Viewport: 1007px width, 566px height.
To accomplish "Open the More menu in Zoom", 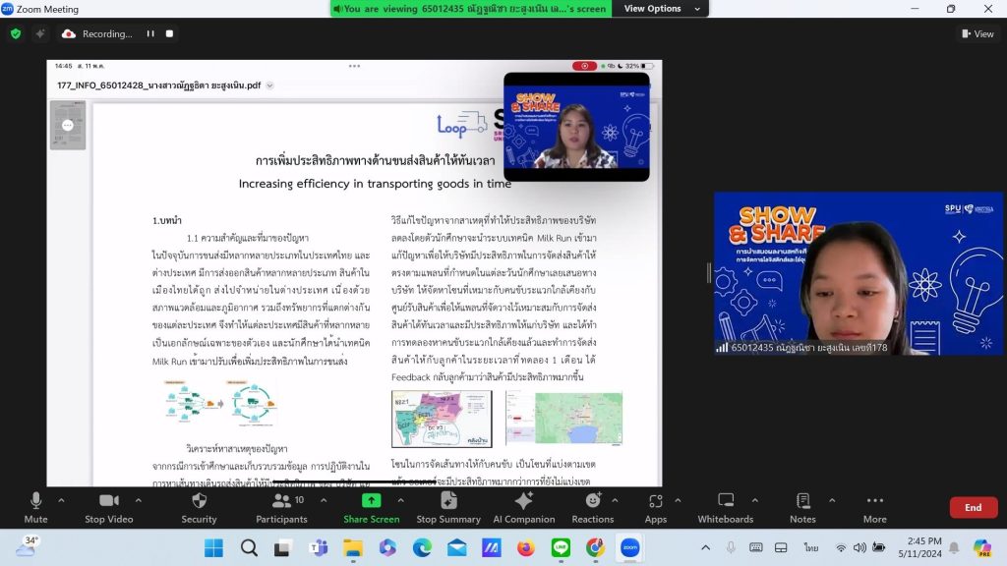I will [x=874, y=507].
